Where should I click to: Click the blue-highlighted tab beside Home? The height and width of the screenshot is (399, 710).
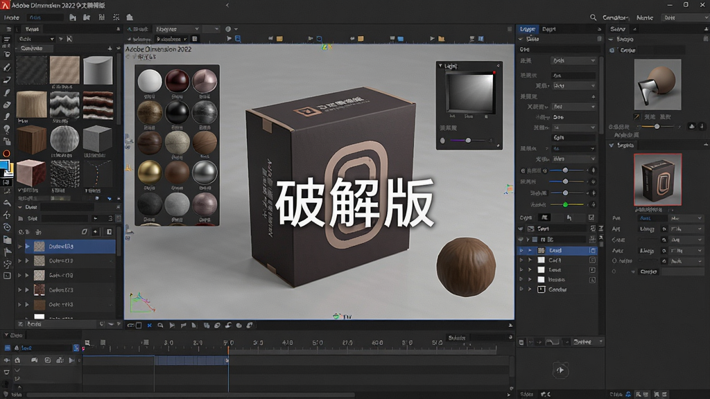click(x=44, y=17)
